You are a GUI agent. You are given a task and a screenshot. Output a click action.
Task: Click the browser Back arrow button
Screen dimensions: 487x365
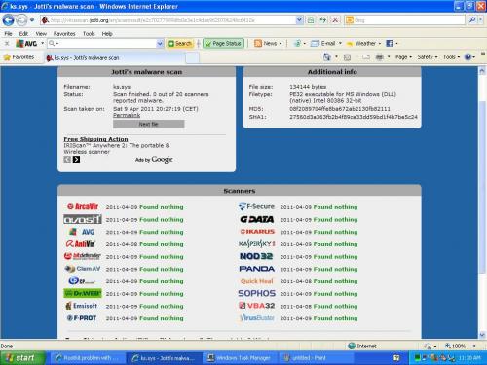(8, 20)
